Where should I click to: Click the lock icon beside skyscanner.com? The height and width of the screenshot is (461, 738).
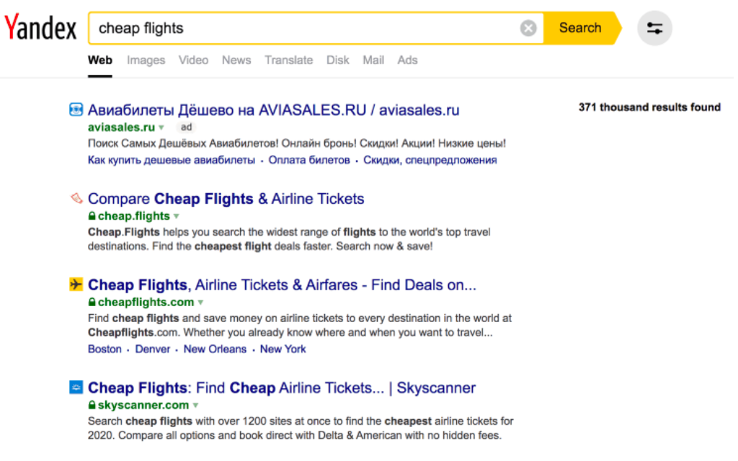92,406
